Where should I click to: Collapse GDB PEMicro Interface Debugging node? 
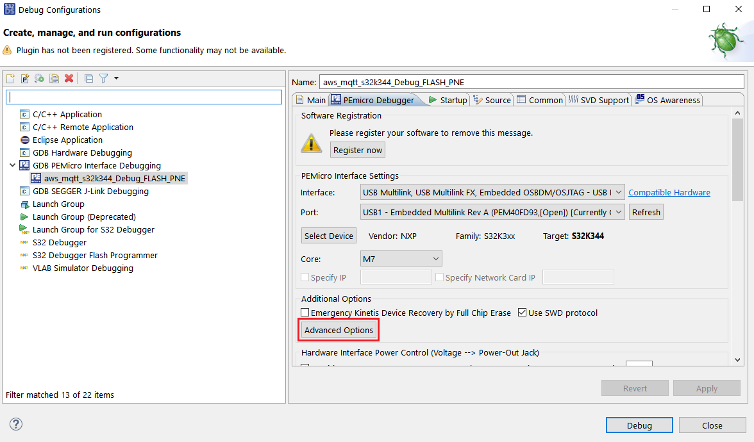(x=12, y=165)
